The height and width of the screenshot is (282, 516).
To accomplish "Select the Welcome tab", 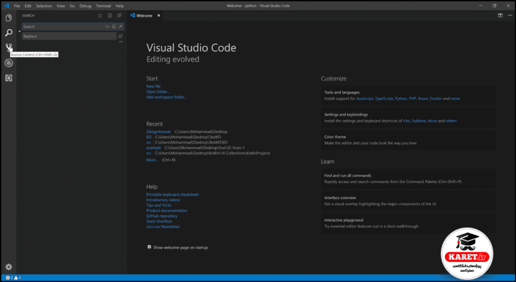I will click(145, 16).
